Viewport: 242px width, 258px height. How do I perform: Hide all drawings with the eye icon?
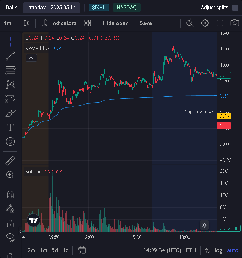click(10, 238)
